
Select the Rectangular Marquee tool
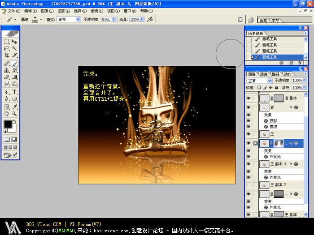point(6,41)
